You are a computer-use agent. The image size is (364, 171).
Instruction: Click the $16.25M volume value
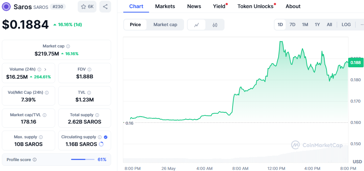tap(17, 77)
